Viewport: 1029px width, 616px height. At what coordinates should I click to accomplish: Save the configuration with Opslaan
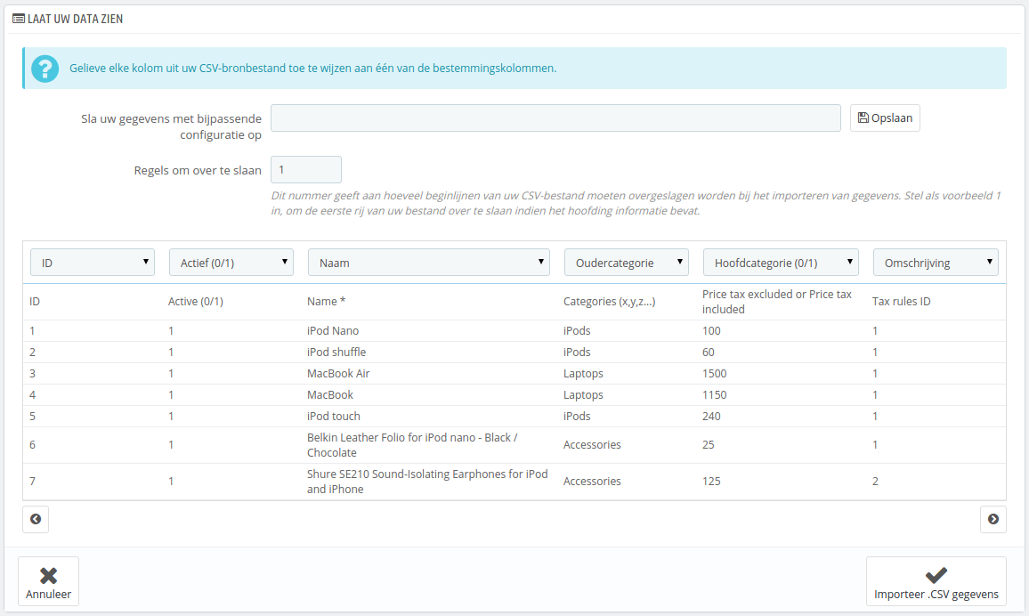pyautogui.click(x=885, y=118)
